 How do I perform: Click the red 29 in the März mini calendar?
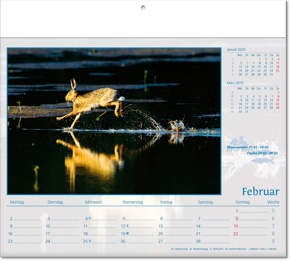pyautogui.click(x=277, y=108)
